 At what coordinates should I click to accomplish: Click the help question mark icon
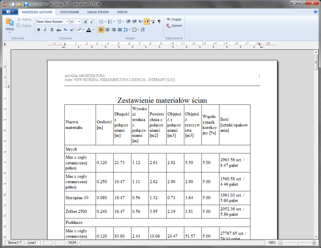(x=316, y=12)
